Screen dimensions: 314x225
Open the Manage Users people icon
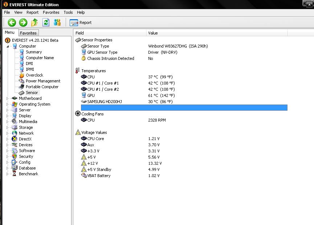(x=57, y=22)
